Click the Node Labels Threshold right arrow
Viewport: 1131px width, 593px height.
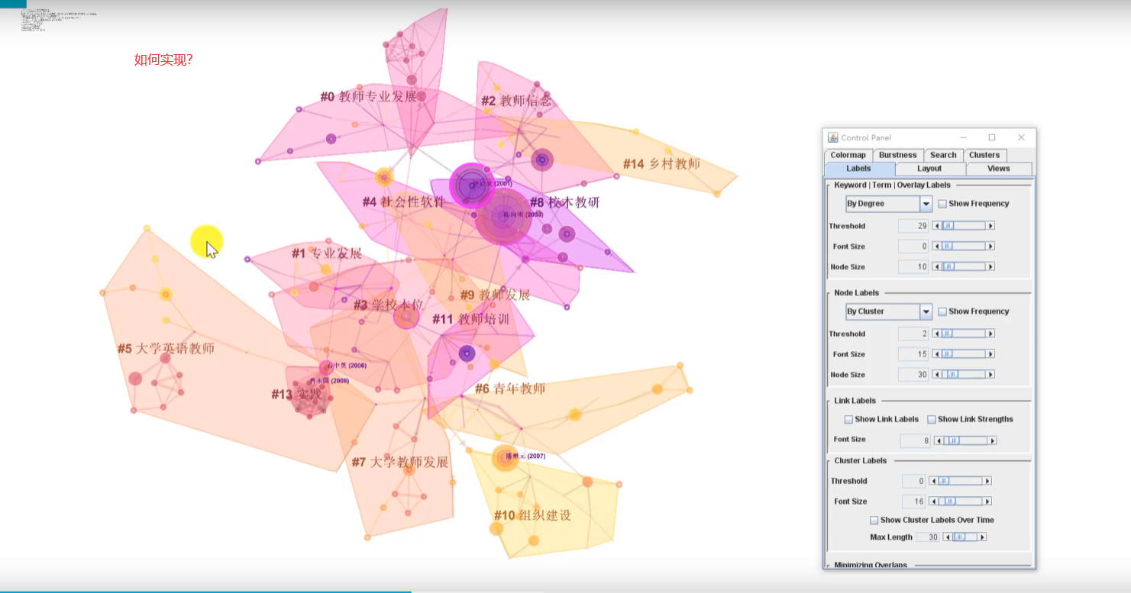(990, 334)
